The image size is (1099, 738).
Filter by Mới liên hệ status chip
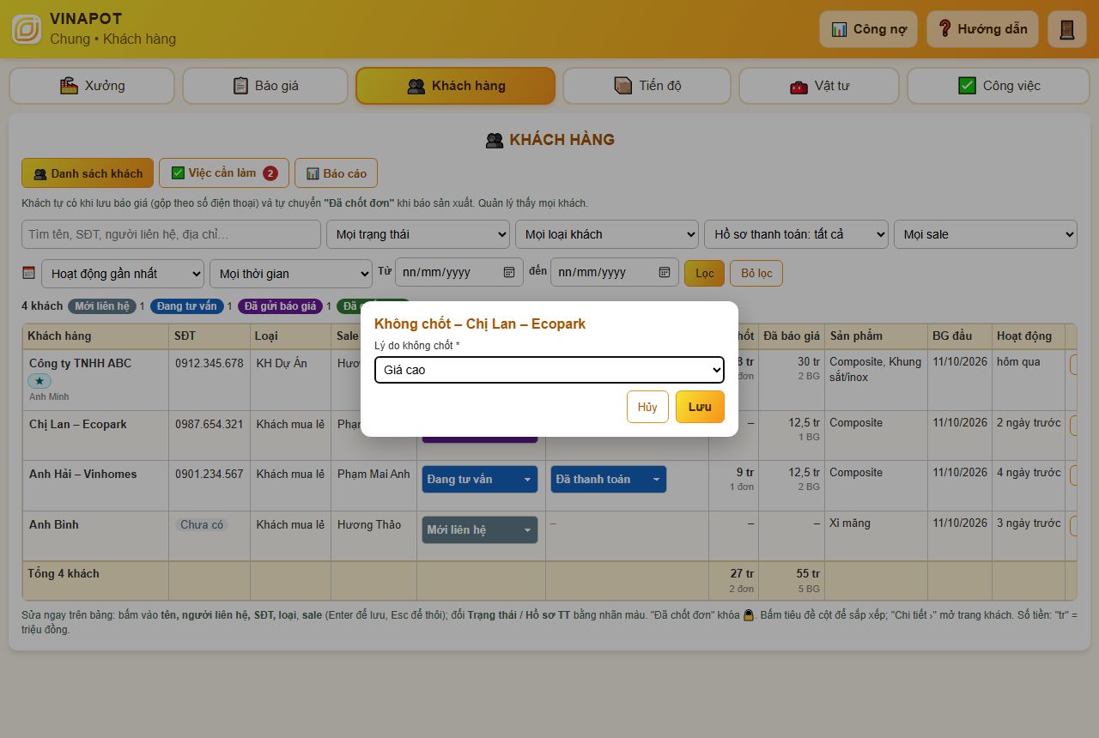[101, 306]
